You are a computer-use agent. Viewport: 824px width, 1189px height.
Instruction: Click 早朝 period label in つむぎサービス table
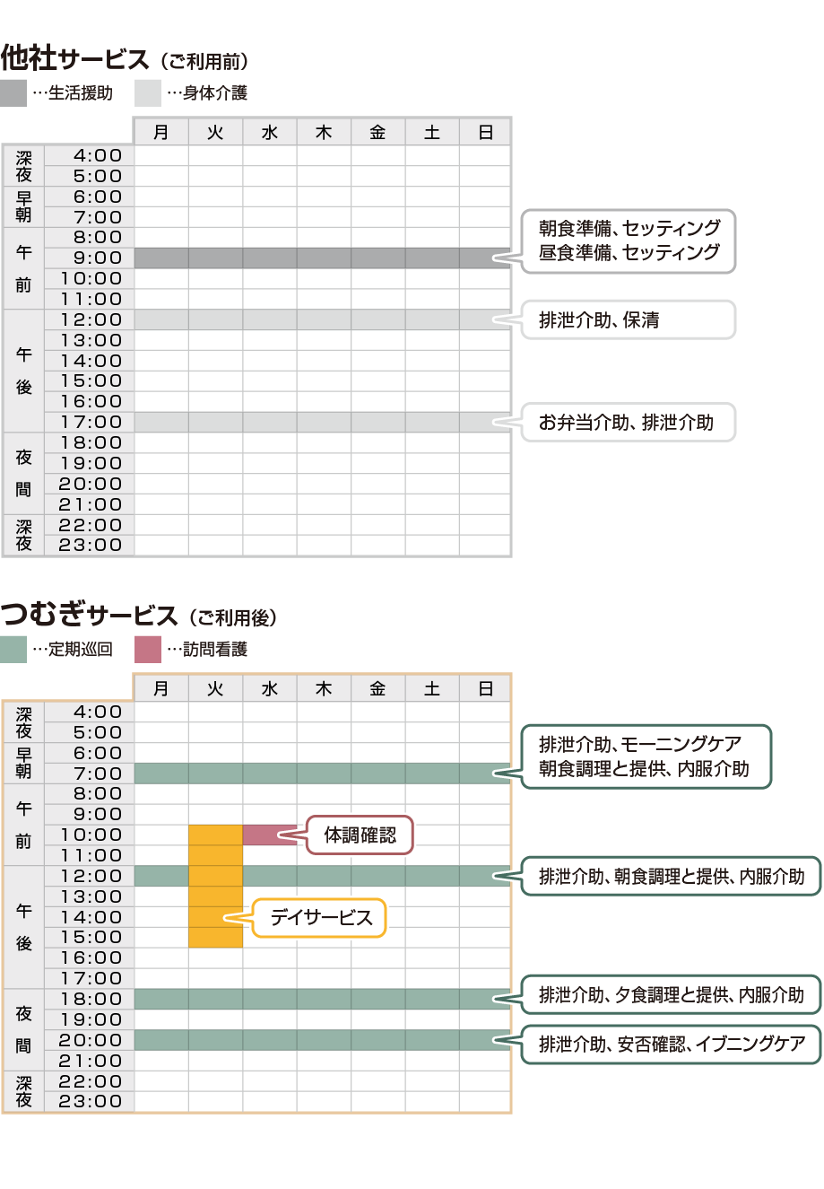[x=23, y=764]
